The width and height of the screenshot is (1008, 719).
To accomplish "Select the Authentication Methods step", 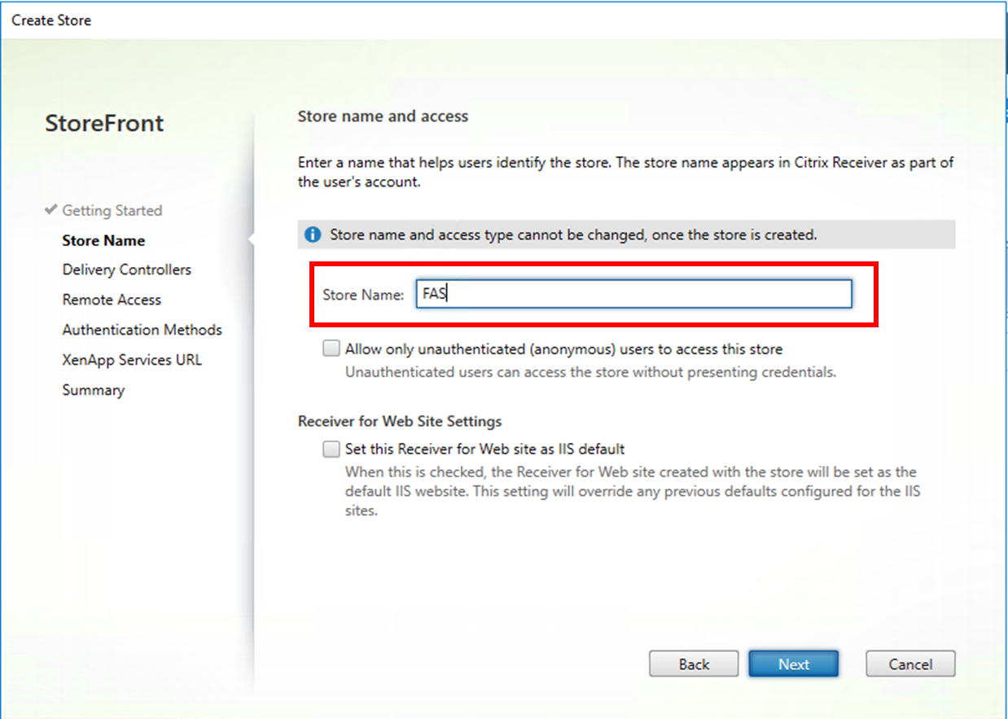I will 142,330.
